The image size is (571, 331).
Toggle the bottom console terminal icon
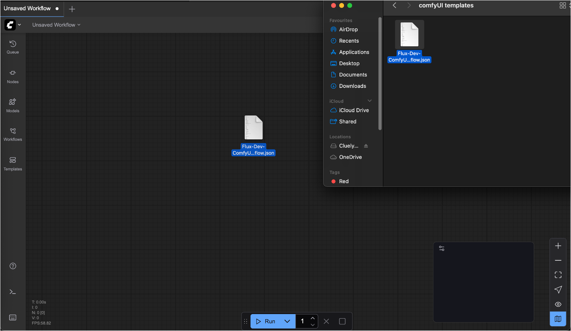(13, 292)
